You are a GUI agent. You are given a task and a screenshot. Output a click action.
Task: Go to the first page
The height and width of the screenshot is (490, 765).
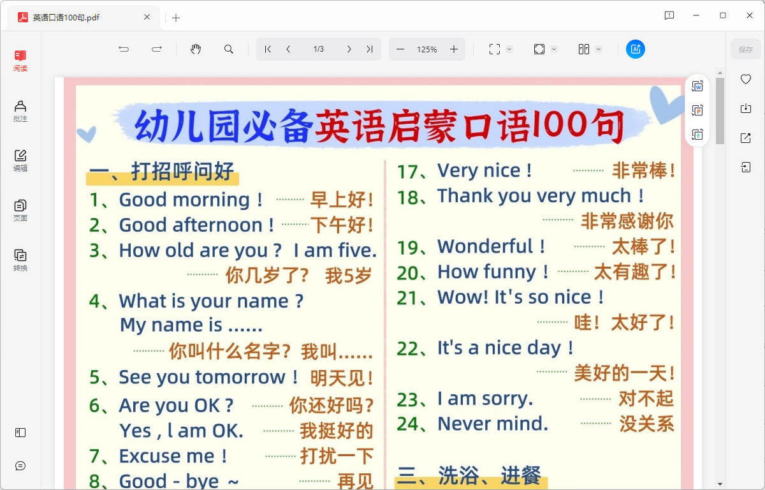pyautogui.click(x=268, y=49)
